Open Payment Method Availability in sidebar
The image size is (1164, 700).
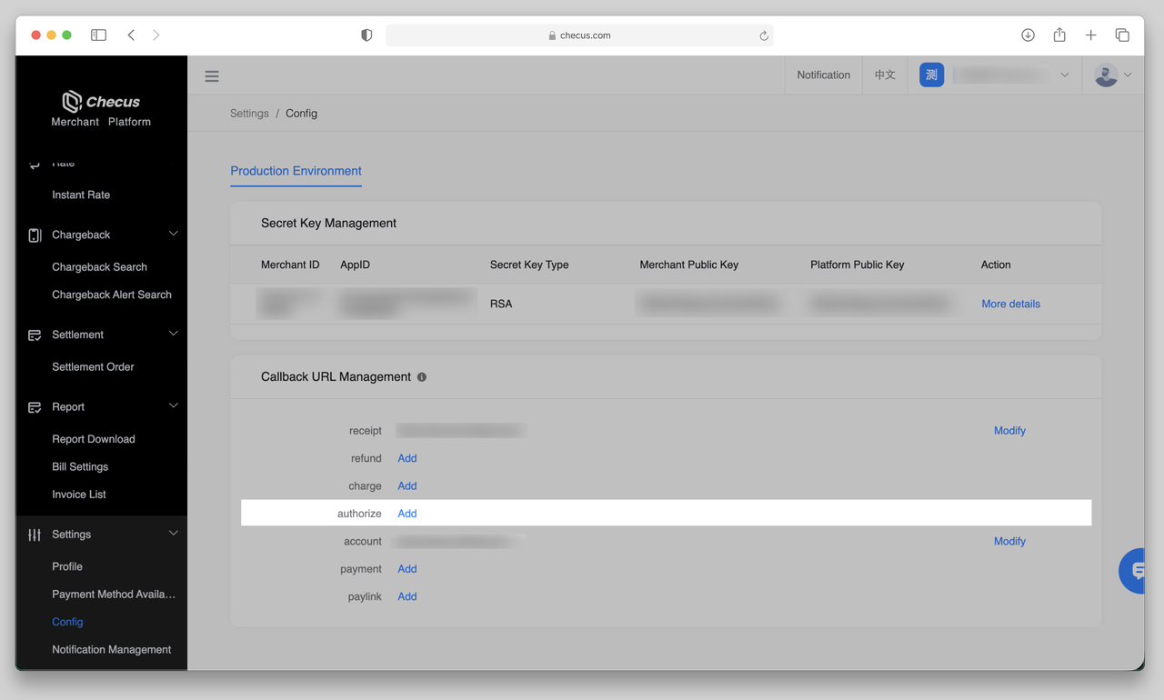click(114, 595)
